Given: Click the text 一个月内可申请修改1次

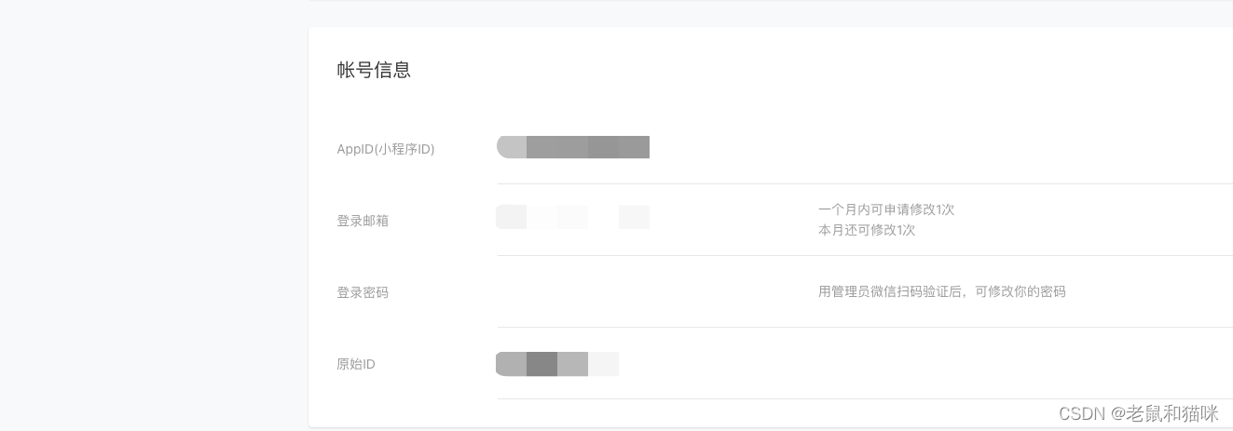Looking at the screenshot, I should (x=886, y=209).
